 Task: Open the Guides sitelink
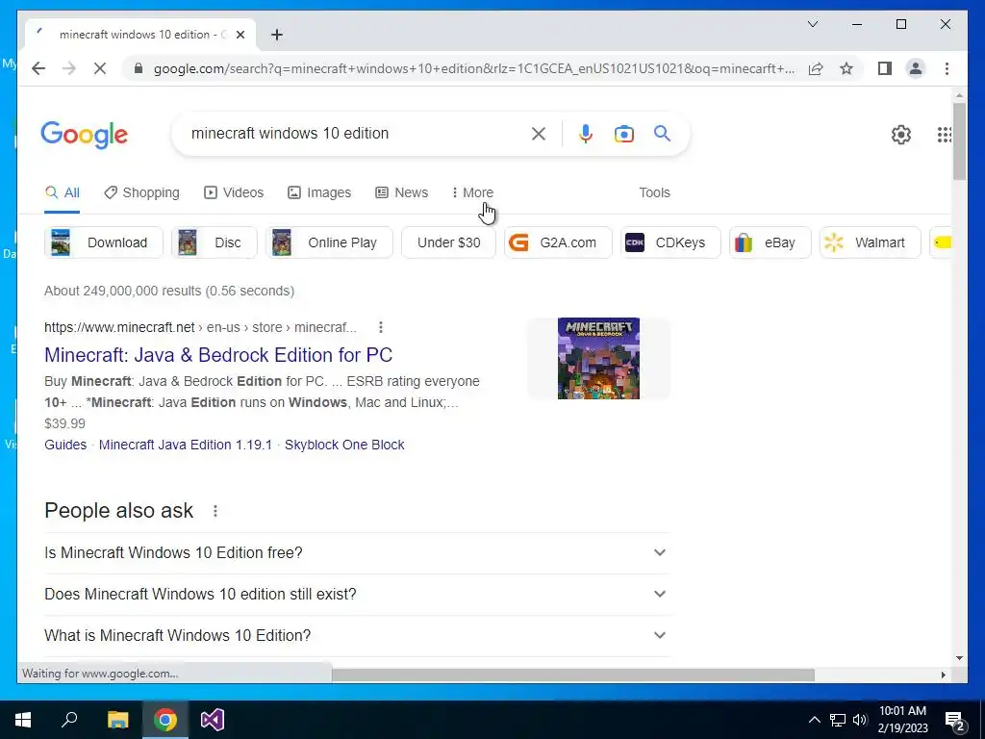pos(65,445)
